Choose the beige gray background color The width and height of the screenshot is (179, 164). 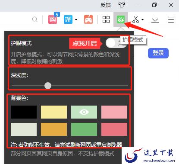[x=24, y=129]
